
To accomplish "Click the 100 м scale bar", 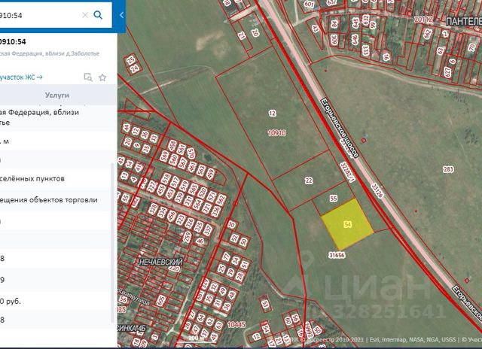I will tap(197, 338).
